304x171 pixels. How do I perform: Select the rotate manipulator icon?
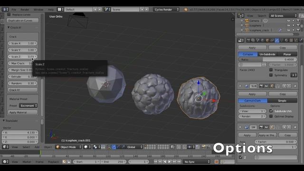click(x=118, y=147)
